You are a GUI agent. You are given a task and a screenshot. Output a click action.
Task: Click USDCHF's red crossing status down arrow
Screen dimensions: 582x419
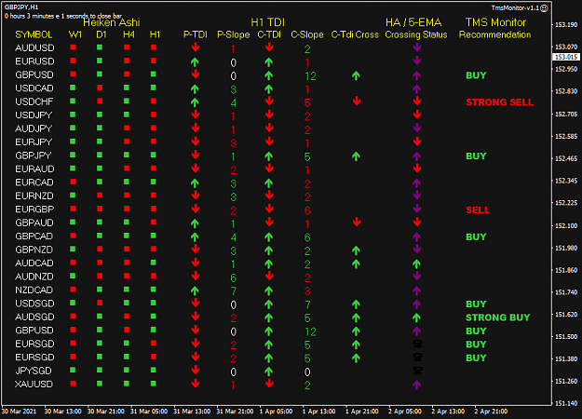pyautogui.click(x=417, y=101)
